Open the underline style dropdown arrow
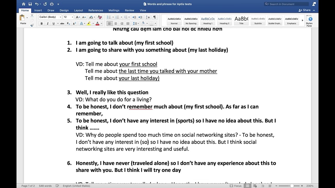Viewport: 335px width, 188px height. coord(57,23)
